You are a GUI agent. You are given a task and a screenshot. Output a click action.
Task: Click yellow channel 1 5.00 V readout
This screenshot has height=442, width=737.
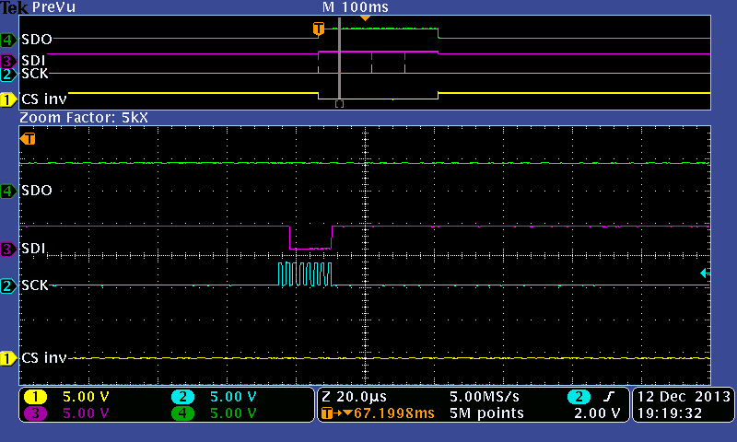(x=86, y=397)
